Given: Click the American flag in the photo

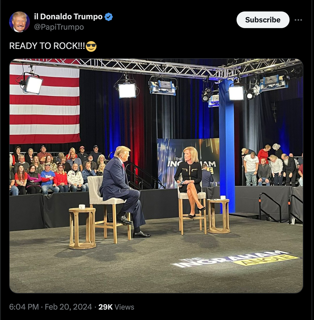Looking at the screenshot, I should click(x=45, y=103).
